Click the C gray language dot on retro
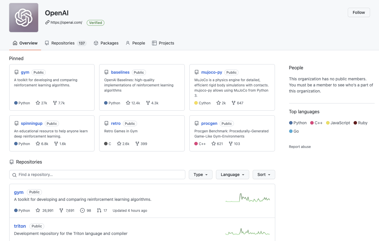Screen dimensions: 379x241 106,144
